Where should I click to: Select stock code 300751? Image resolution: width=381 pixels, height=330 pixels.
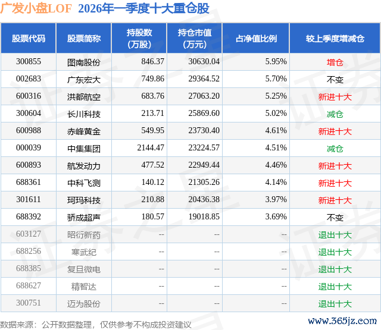click(29, 303)
